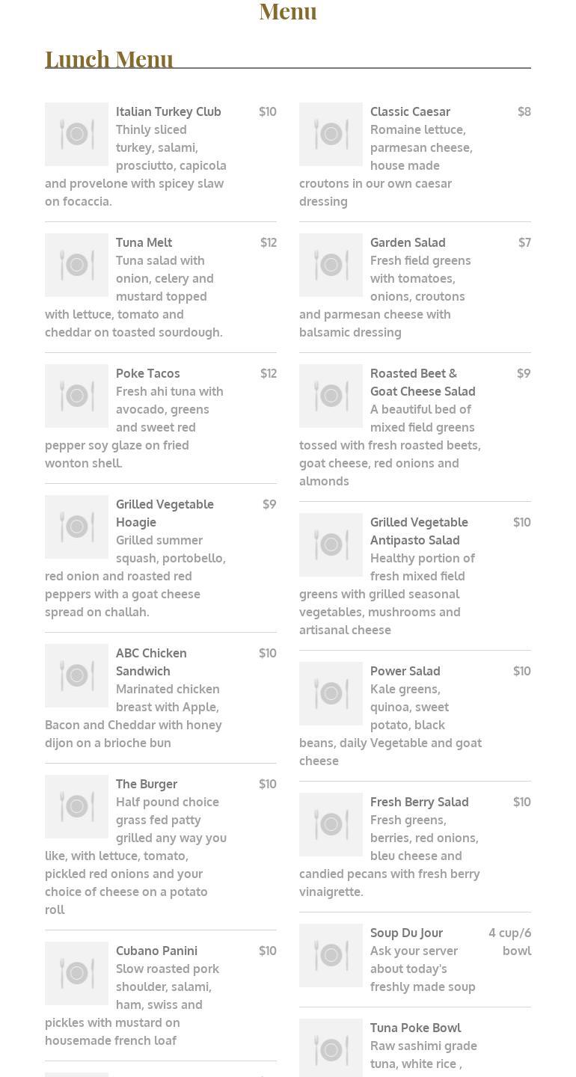Viewport: 576px width, 1077px height.
Task: Click the Lunch Menu section heading
Action: (109, 59)
